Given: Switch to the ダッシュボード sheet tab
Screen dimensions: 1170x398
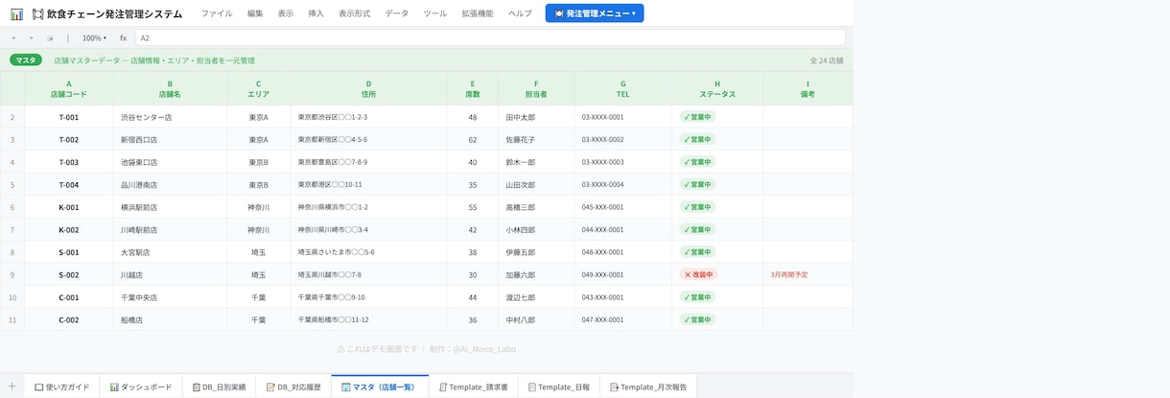Looking at the screenshot, I should 141,386.
